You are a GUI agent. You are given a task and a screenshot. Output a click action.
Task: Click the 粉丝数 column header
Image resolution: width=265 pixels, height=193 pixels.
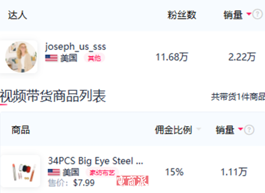point(182,15)
